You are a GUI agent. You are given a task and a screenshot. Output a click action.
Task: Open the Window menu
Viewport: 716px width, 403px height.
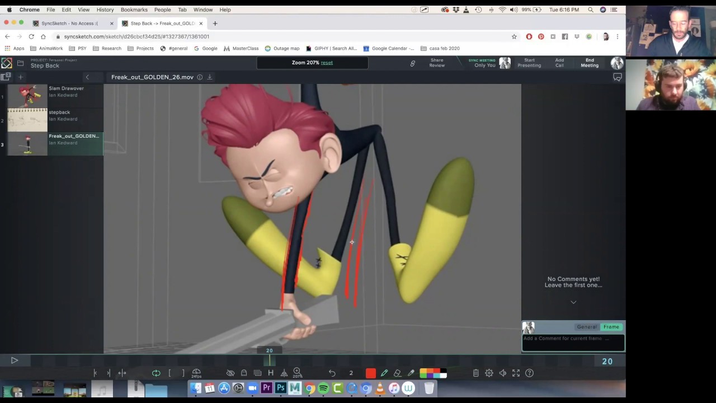(x=203, y=10)
